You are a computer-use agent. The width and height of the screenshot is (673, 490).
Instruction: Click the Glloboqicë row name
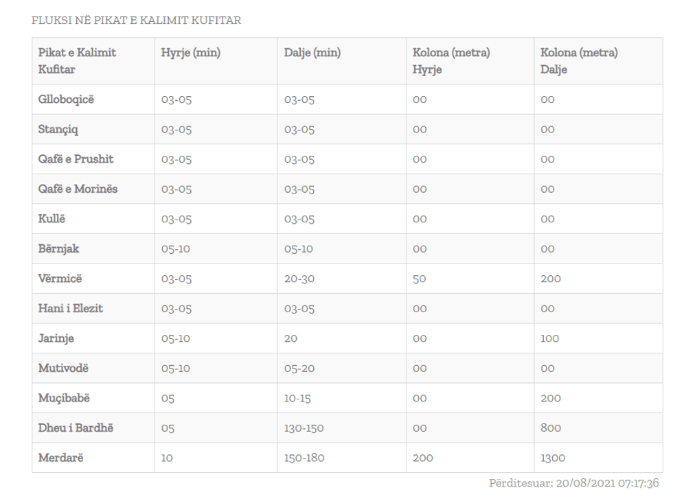(x=66, y=100)
